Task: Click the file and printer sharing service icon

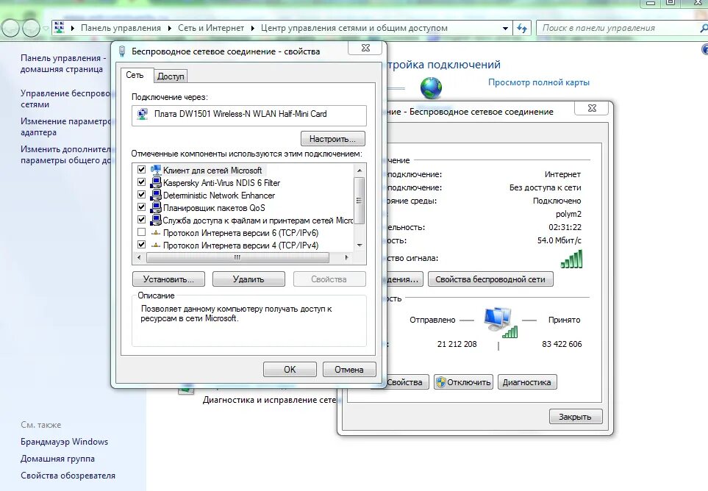Action: coord(156,221)
